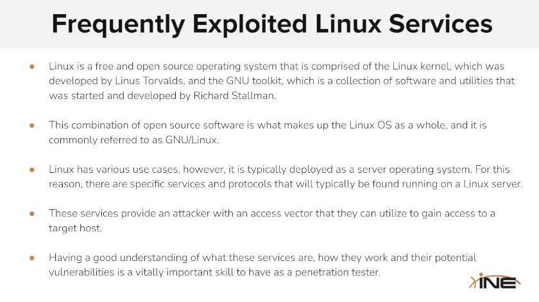Click the words "target host"
Image resolution: width=539 pixels, height=302 pixels.
coord(76,228)
